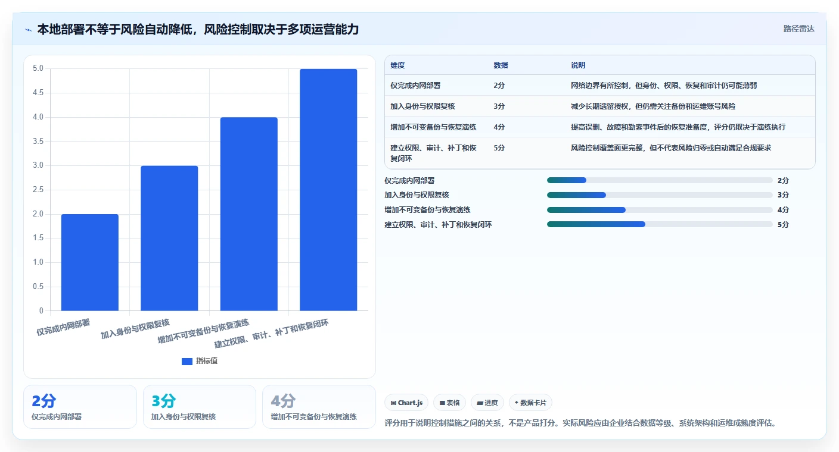Click progress row label 建立权限、审计、补丁和恢复闭环
Image resolution: width=839 pixels, height=452 pixels.
[438, 225]
